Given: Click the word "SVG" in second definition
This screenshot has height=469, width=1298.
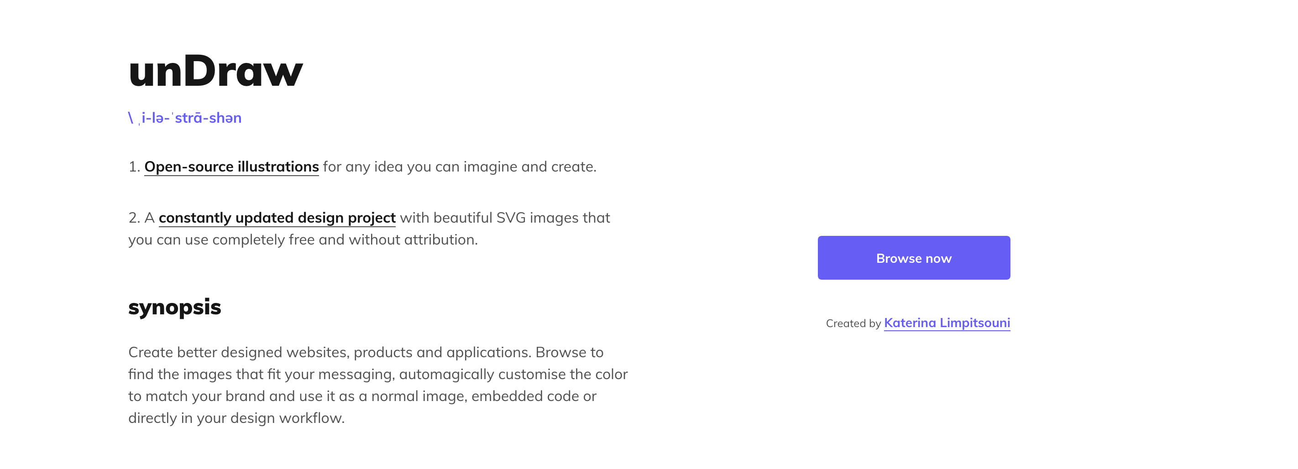Looking at the screenshot, I should coord(510,218).
